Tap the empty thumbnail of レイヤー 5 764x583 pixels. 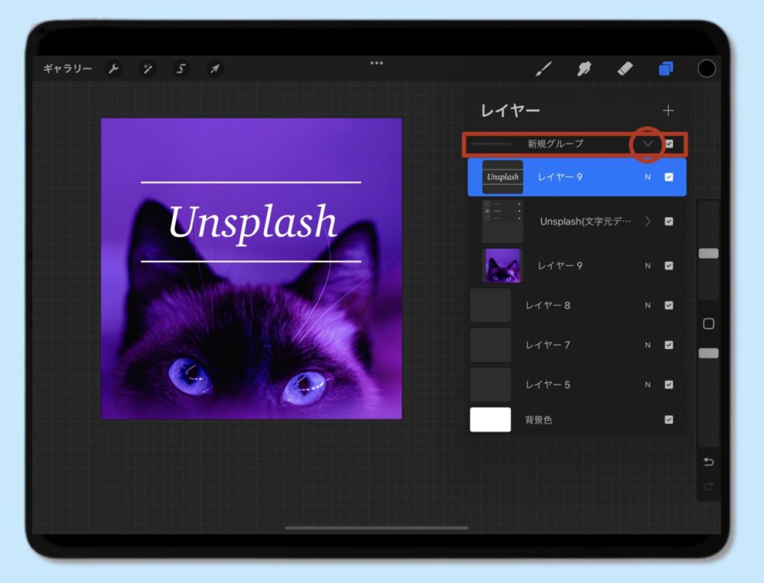pos(490,385)
